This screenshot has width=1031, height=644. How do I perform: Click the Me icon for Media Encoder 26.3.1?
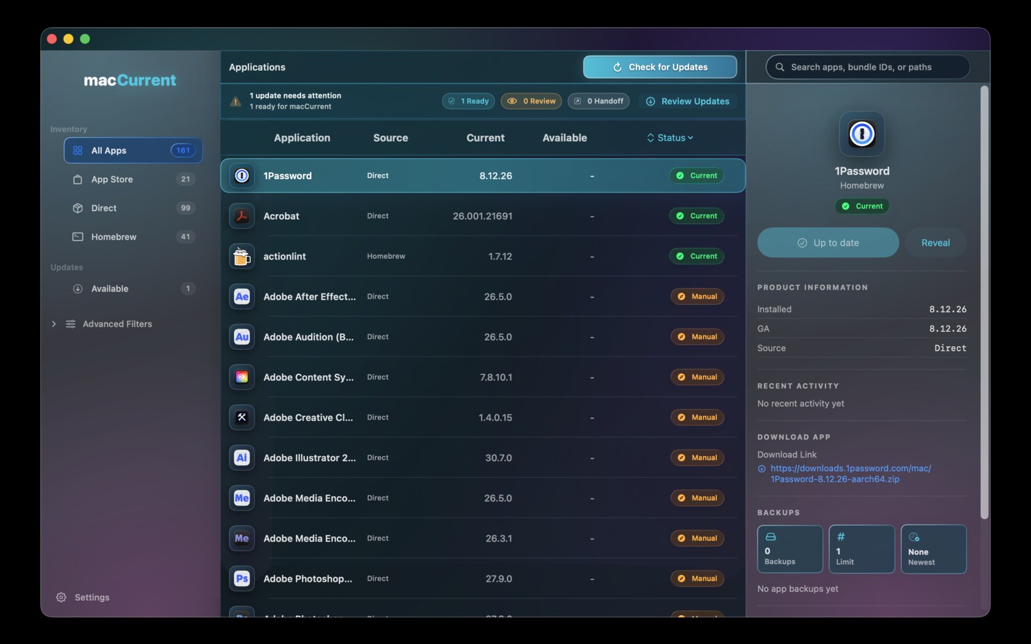[x=241, y=538]
